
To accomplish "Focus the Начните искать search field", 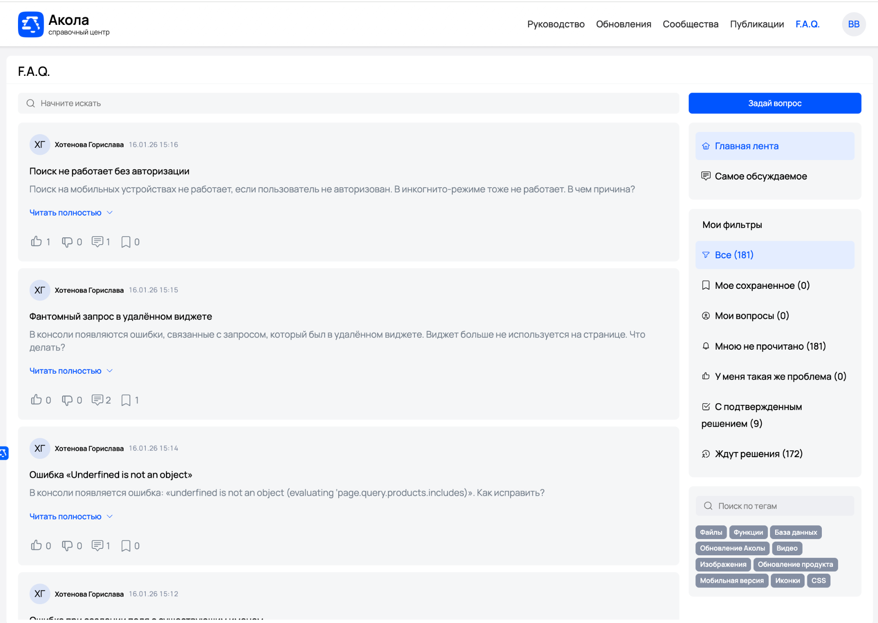I will click(x=348, y=103).
